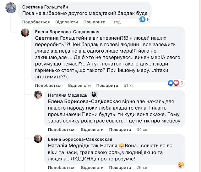Share Наталия Медведь's comment with Поширити
The image size is (201, 172).
[x=120, y=129]
